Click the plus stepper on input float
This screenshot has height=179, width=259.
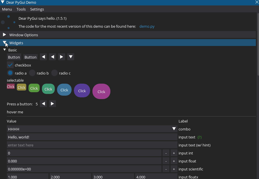coord(174,161)
